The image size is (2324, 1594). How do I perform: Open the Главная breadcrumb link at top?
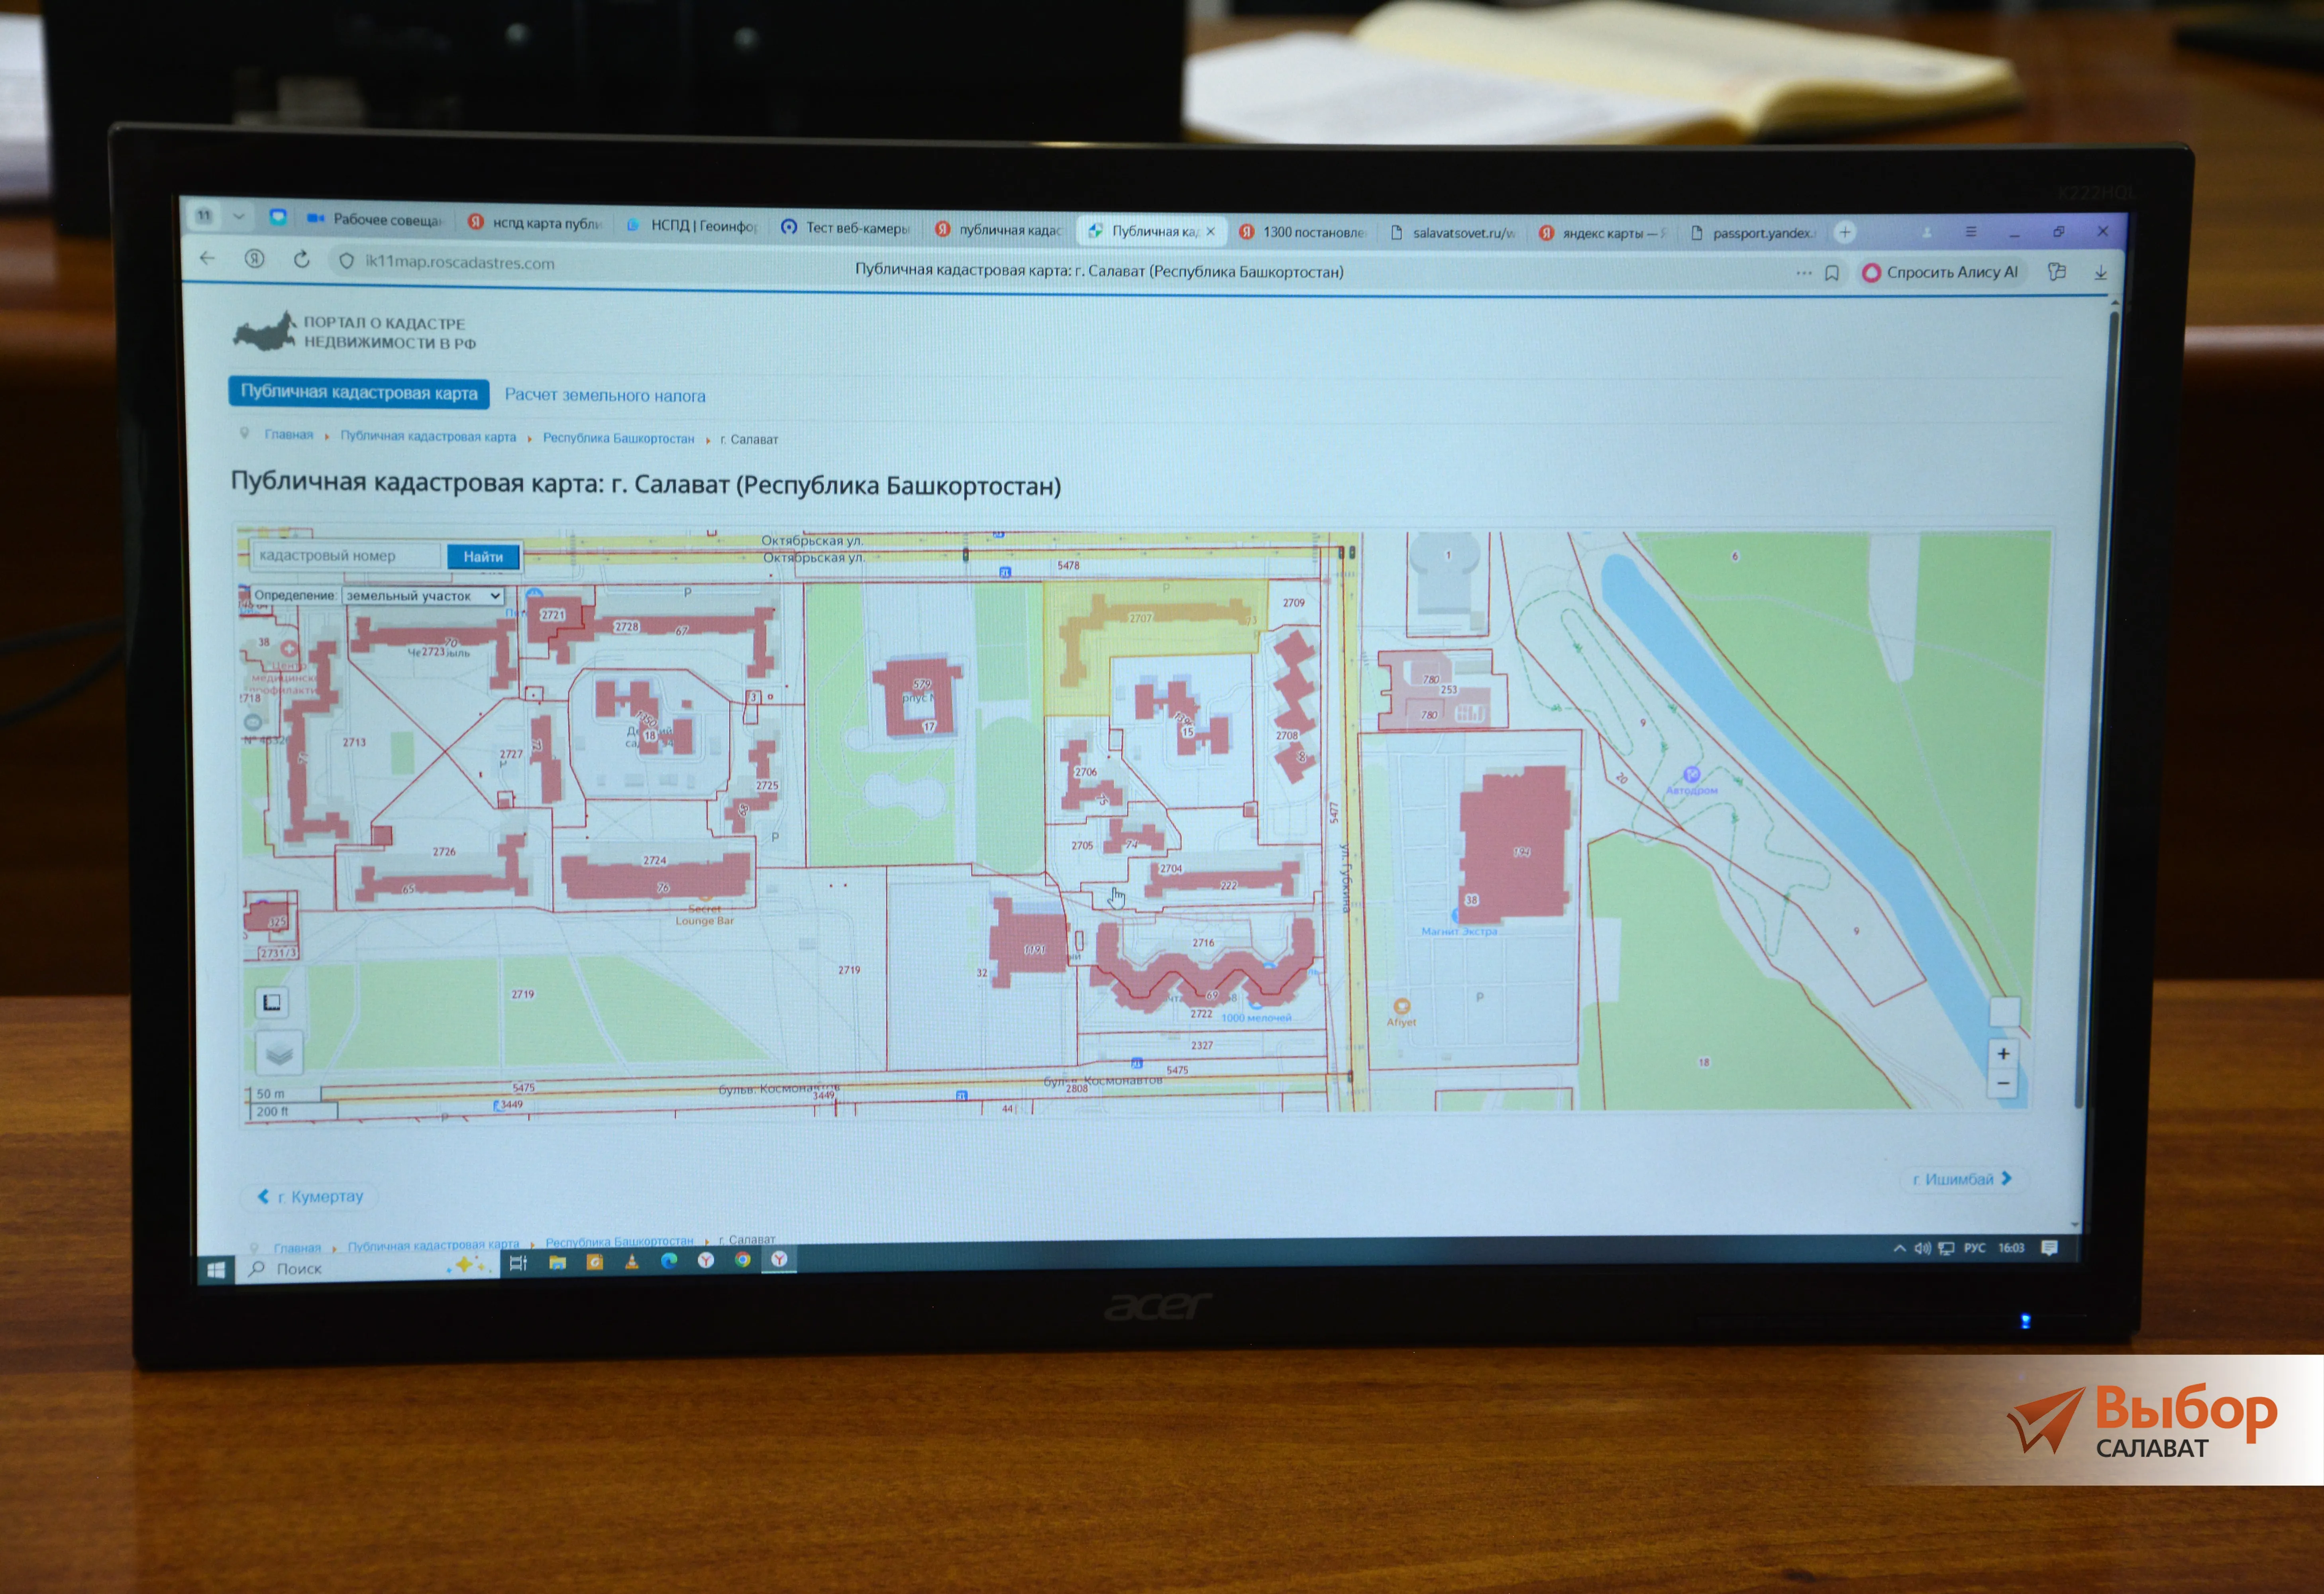click(x=289, y=435)
